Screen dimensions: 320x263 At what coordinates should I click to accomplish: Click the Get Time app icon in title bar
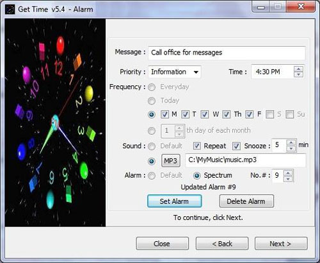[x=10, y=9]
